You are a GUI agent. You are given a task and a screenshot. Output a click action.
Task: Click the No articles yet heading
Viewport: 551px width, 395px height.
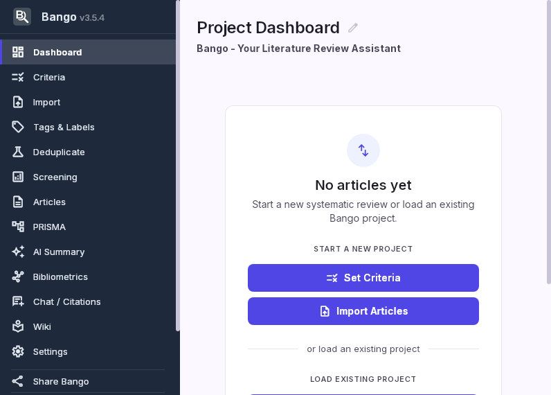point(363,185)
